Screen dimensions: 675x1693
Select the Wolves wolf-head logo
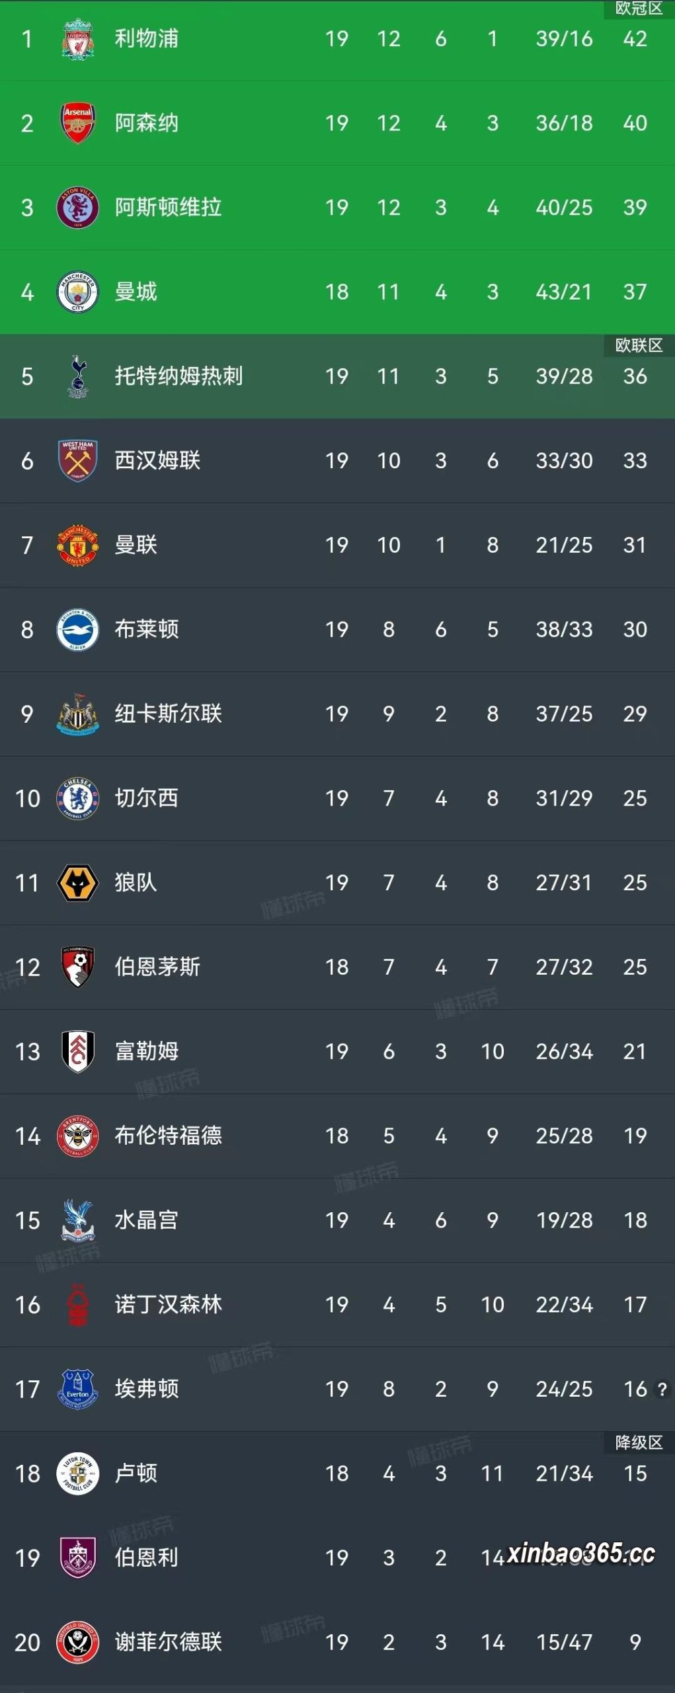click(x=78, y=883)
